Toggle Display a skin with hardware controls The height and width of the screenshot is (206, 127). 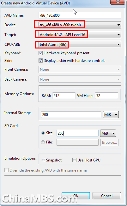(x=40, y=61)
